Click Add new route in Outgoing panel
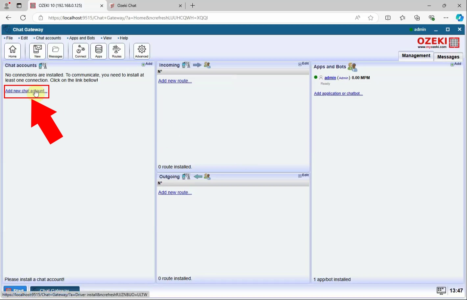This screenshot has width=467, height=300. (x=175, y=192)
